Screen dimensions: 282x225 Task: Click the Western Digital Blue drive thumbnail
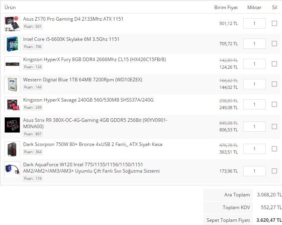(12, 84)
